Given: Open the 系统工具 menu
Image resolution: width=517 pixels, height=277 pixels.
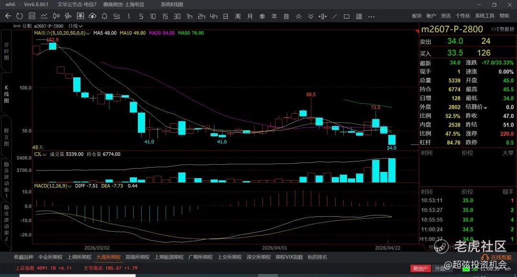Looking at the screenshot, I should pyautogui.click(x=484, y=16).
